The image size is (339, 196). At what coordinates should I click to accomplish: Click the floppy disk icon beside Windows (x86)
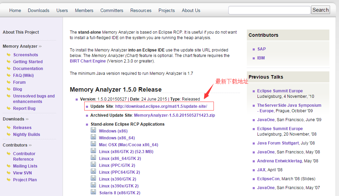click(x=94, y=130)
